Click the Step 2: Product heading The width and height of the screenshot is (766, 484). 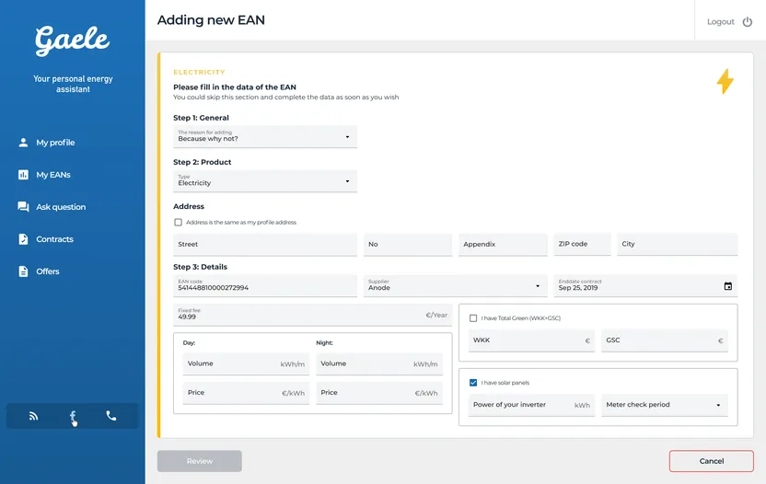pyautogui.click(x=203, y=162)
